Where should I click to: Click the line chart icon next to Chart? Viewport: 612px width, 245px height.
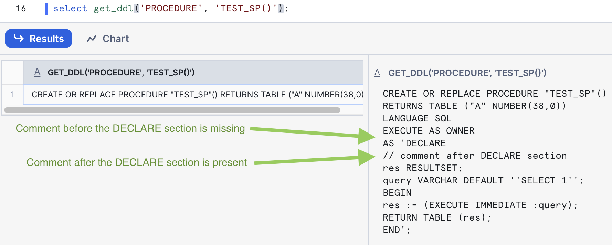point(92,39)
